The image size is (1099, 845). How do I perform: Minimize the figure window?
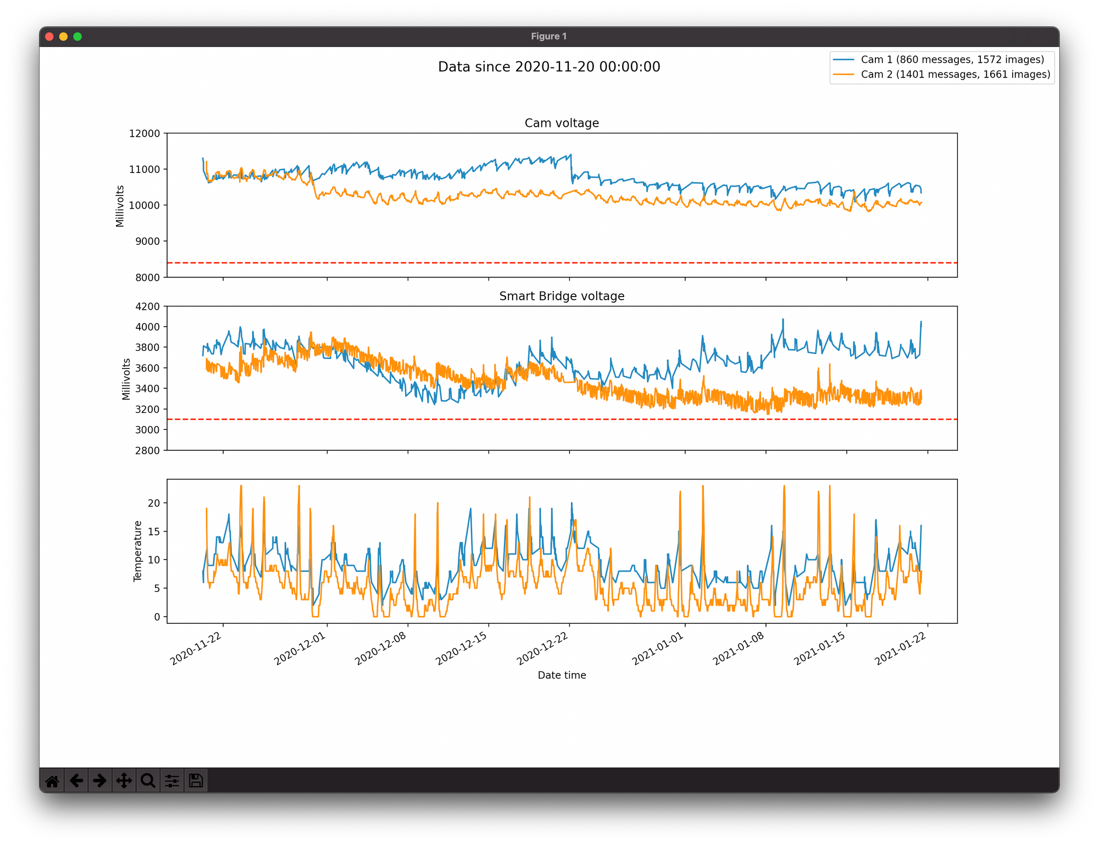tap(64, 36)
